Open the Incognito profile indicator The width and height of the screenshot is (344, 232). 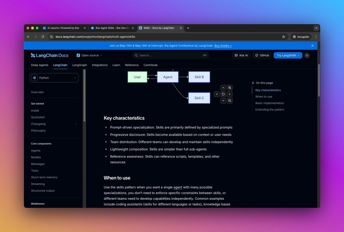point(301,37)
